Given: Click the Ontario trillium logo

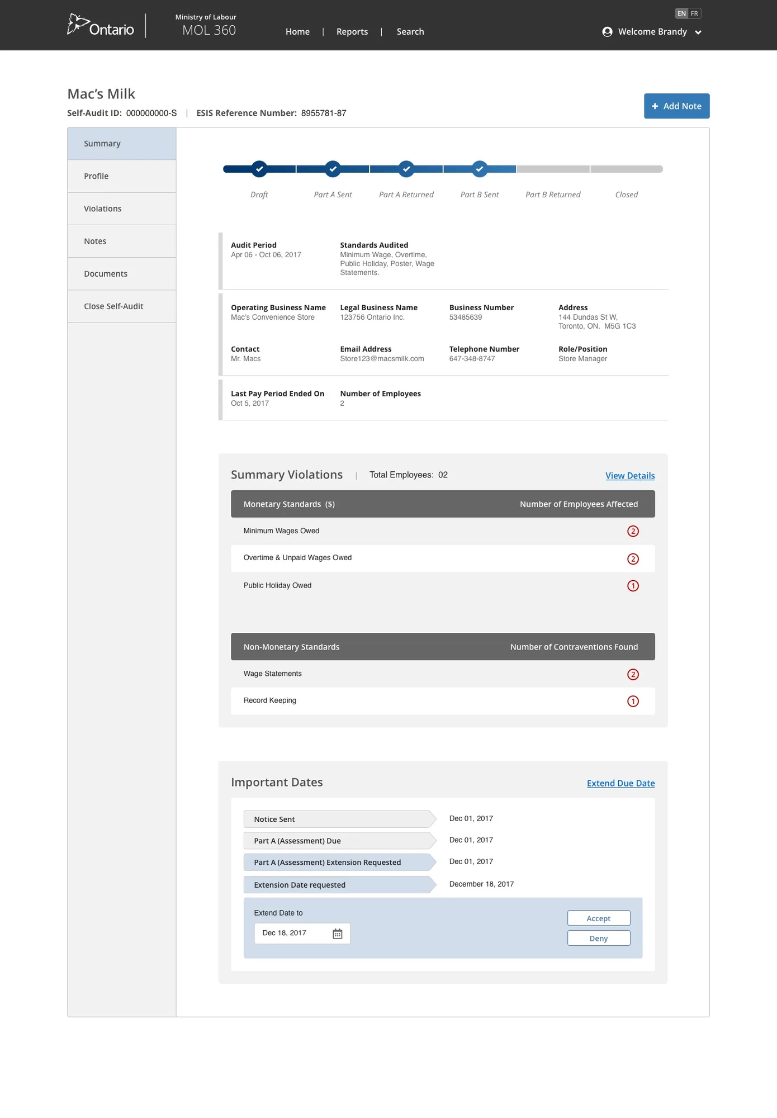Looking at the screenshot, I should tap(101, 25).
